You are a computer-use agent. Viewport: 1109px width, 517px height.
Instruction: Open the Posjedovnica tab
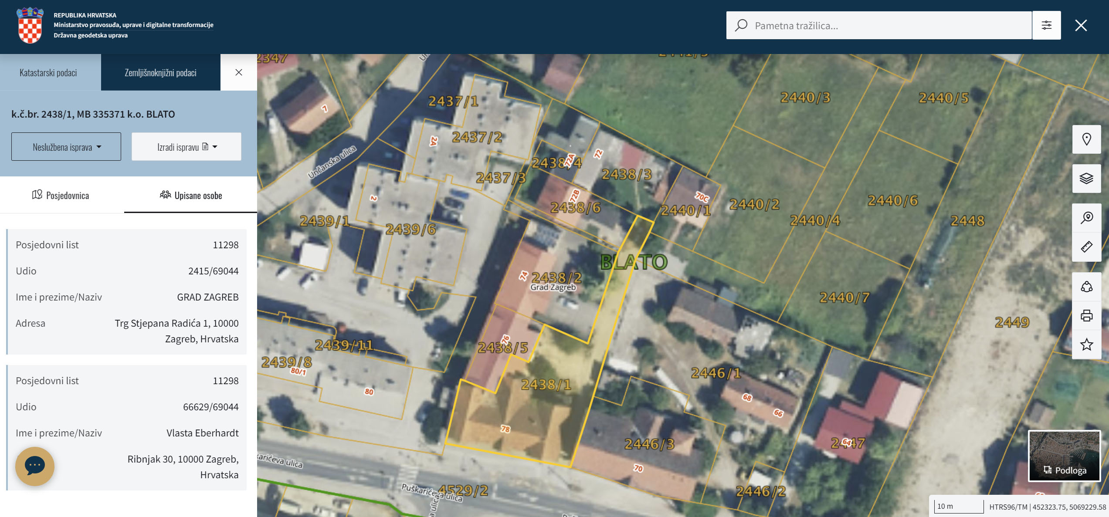coord(61,195)
